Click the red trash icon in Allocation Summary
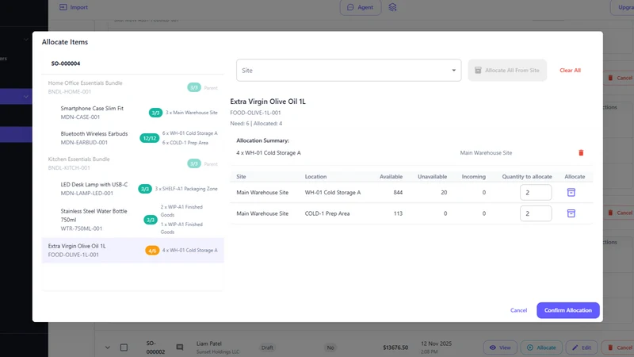The width and height of the screenshot is (634, 357). [x=581, y=152]
